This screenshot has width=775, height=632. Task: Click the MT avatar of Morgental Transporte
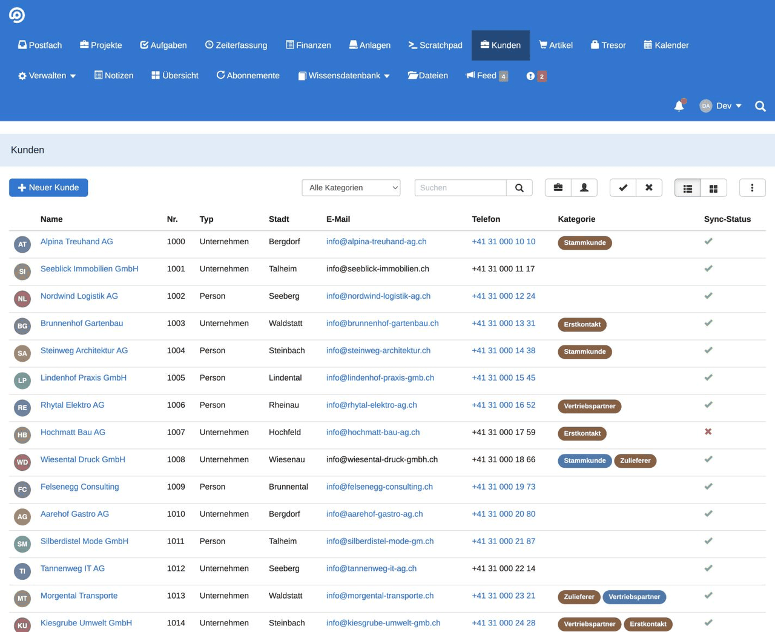point(22,599)
